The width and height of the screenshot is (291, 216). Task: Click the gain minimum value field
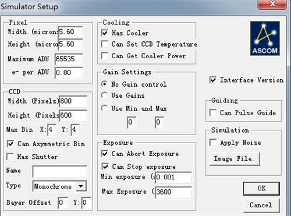click(132, 122)
